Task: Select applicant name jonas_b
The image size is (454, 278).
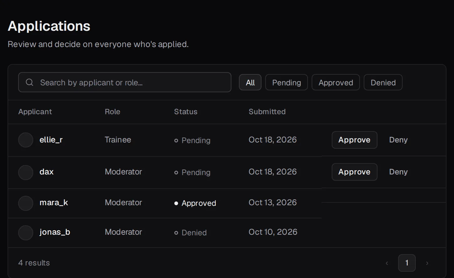Action: (55, 232)
